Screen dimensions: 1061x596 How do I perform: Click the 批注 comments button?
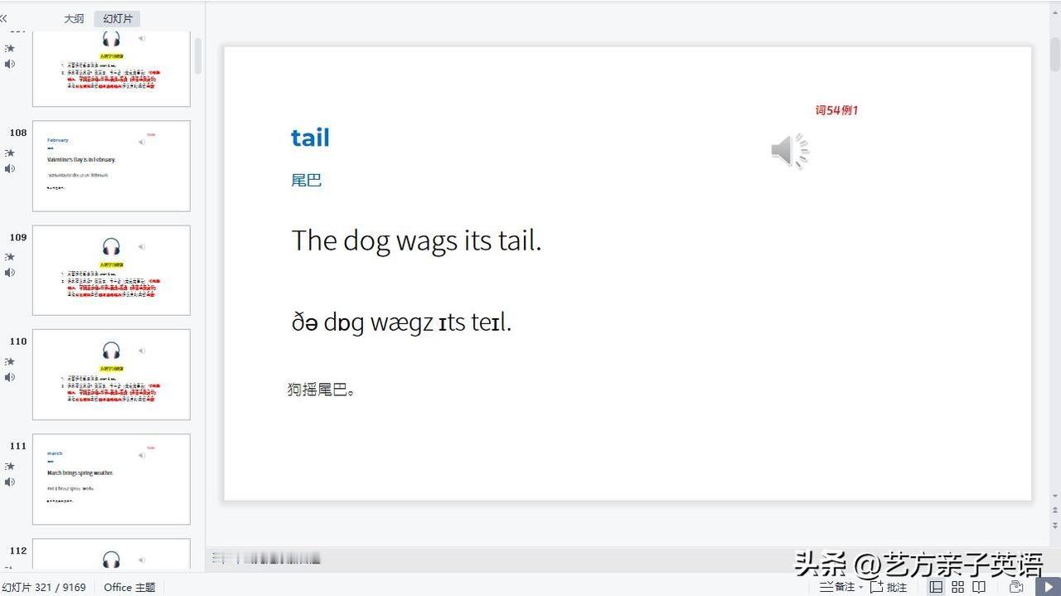[x=889, y=587]
